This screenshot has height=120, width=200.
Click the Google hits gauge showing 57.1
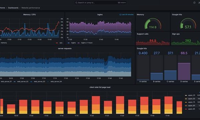pos(188,24)
